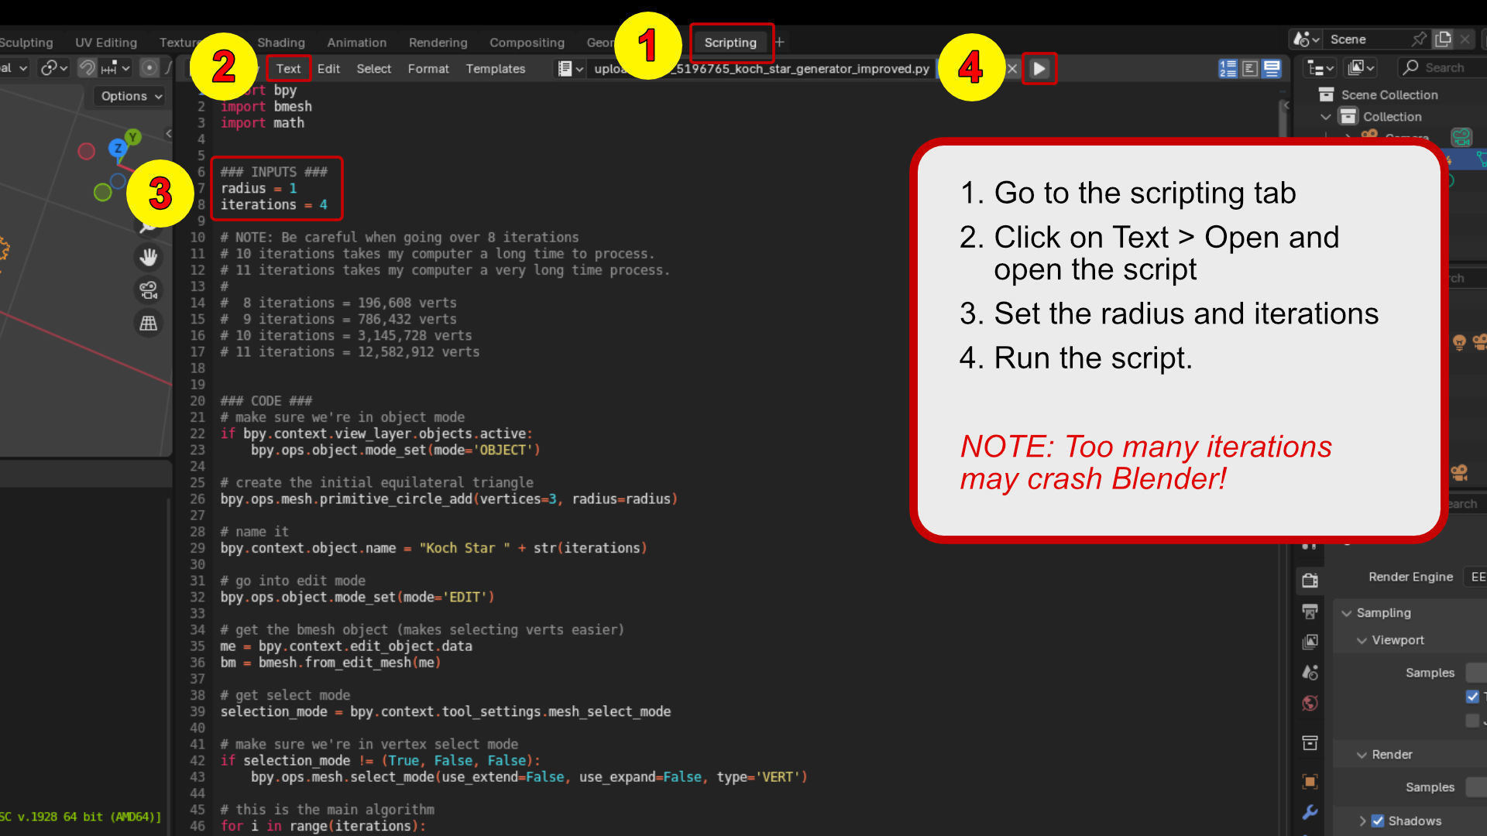Switch to the Scripting workspace tab

730,43
